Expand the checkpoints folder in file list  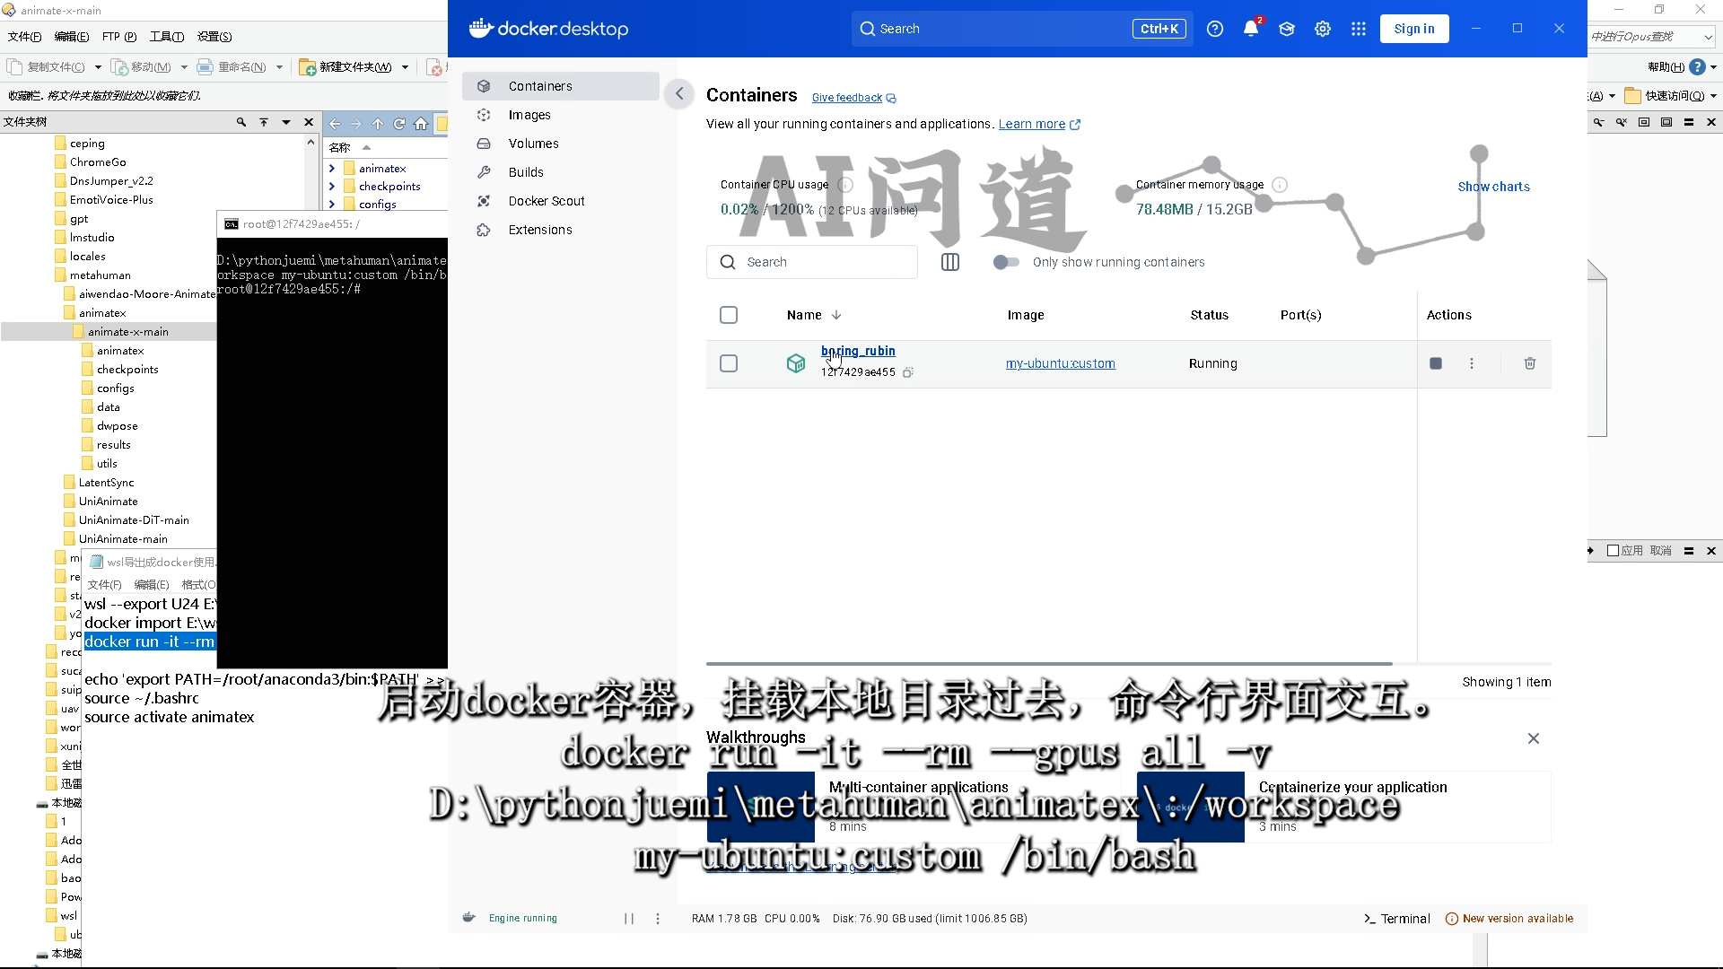pos(332,187)
